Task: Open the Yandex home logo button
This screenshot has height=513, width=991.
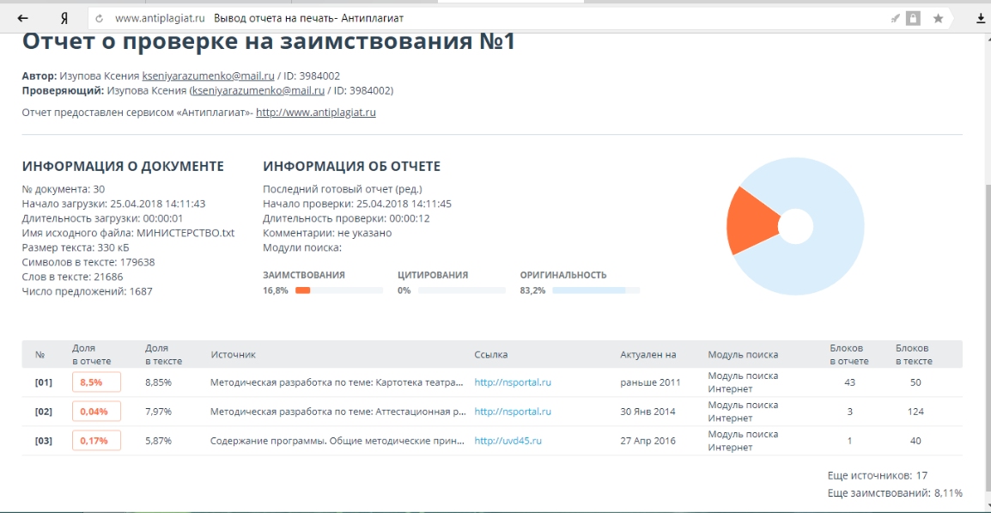Action: click(64, 18)
